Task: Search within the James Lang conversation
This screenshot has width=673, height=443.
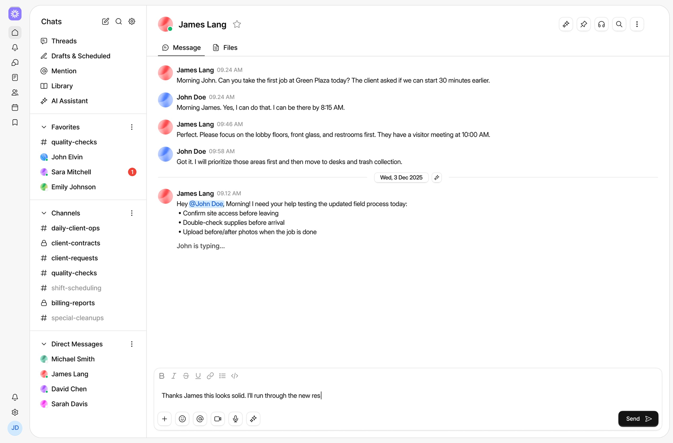Action: click(x=619, y=24)
